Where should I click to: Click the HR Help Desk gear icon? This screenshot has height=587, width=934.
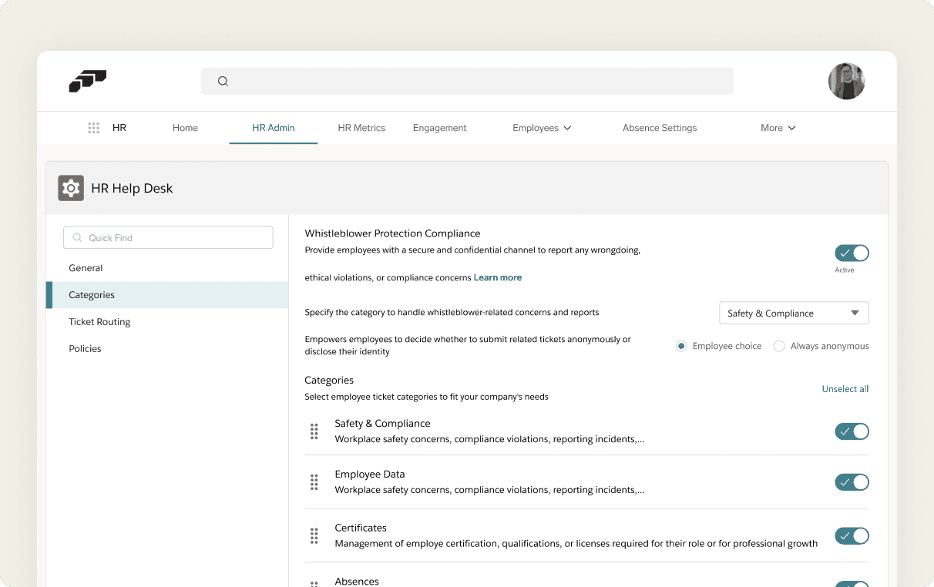(x=71, y=188)
